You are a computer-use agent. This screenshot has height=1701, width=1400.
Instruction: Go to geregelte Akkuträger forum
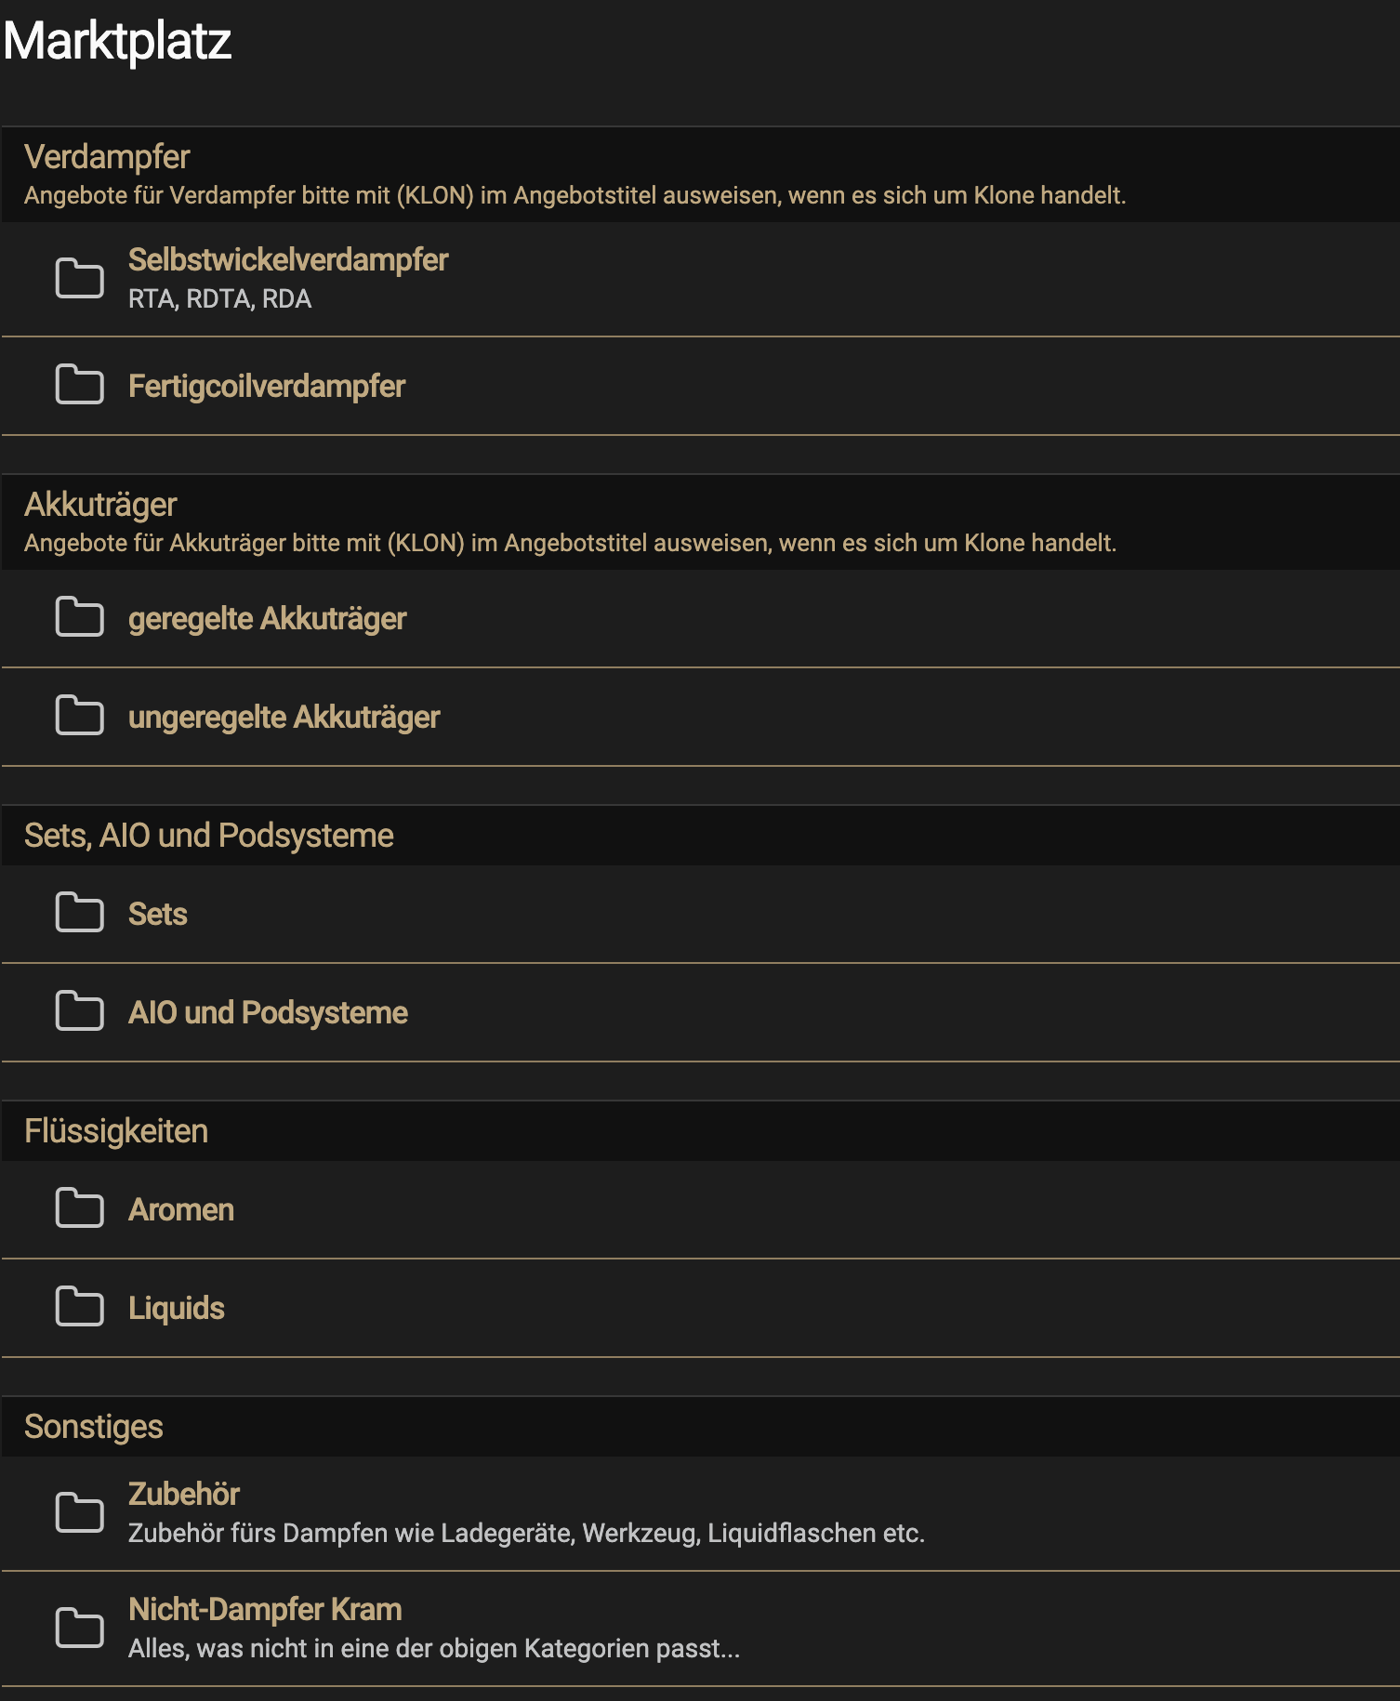tap(267, 619)
